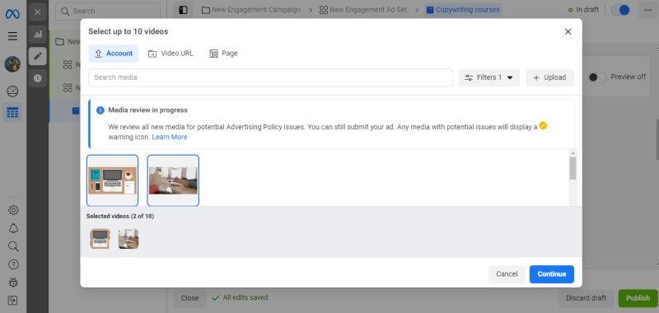Switch to the Video URL tab
Viewport: 659px width, 313px height.
(171, 54)
